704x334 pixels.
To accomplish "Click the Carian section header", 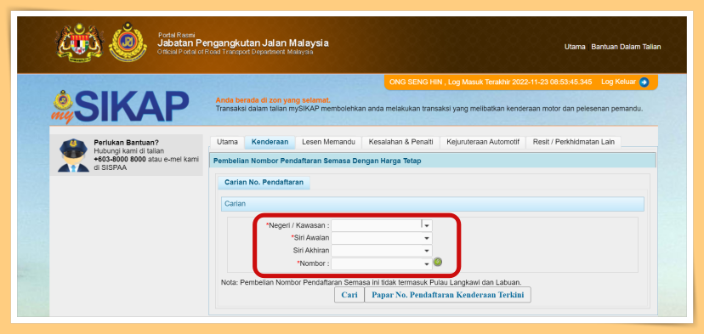I will coord(433,204).
